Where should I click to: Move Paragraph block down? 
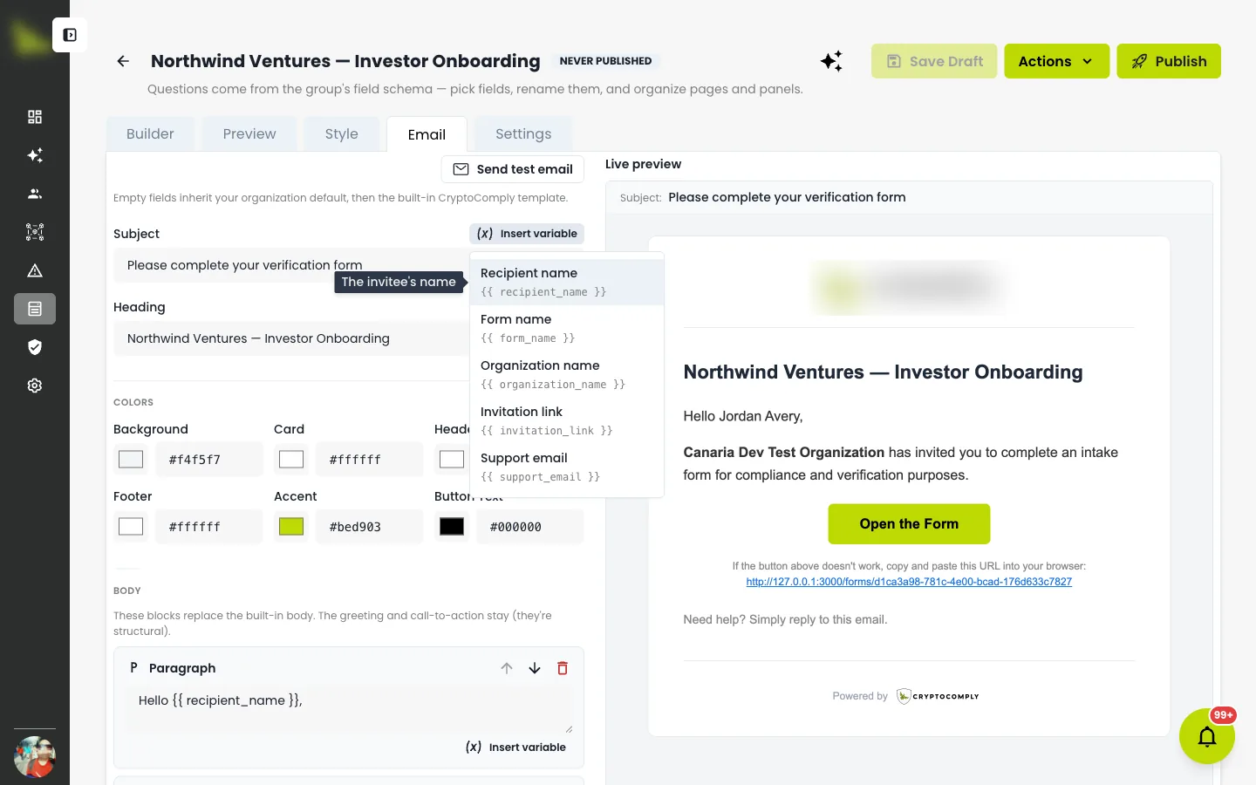535,668
